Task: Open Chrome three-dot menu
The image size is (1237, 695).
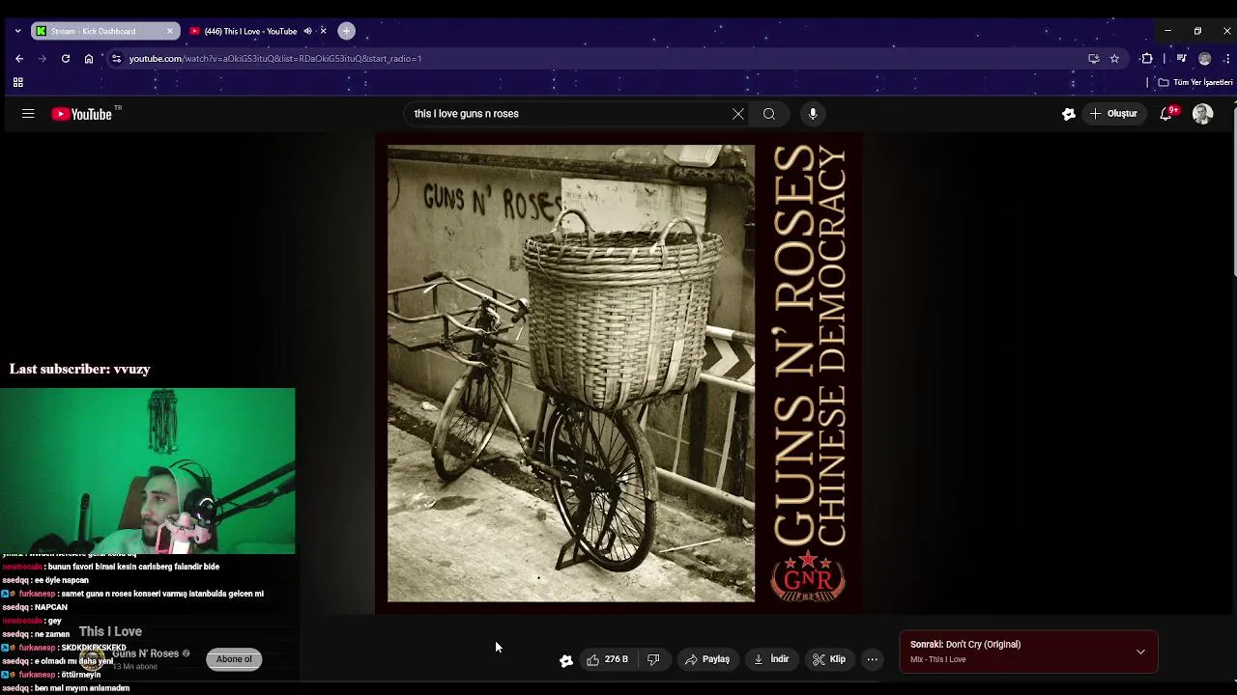Action: [1227, 59]
